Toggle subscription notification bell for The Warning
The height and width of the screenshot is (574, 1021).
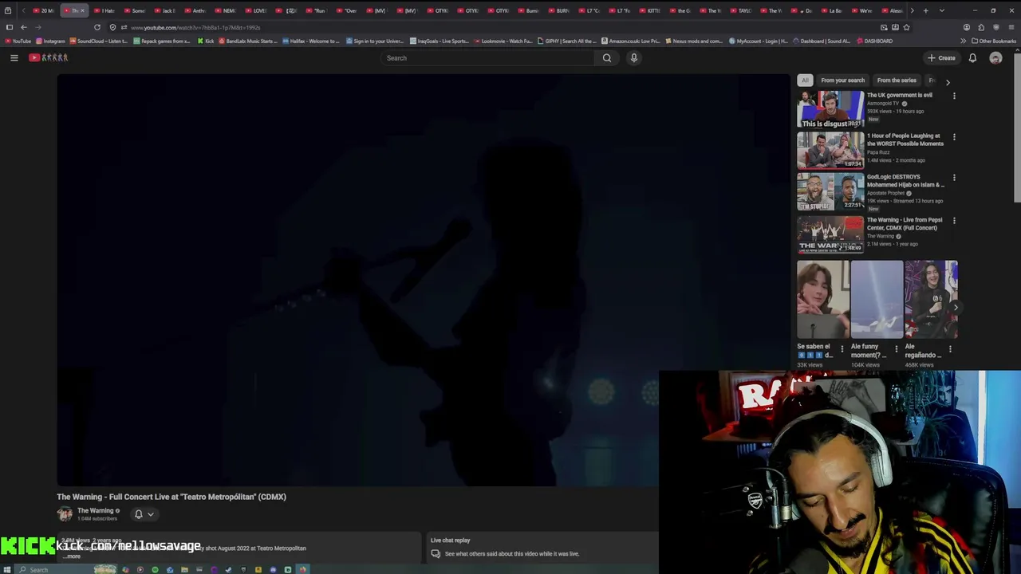click(x=138, y=514)
